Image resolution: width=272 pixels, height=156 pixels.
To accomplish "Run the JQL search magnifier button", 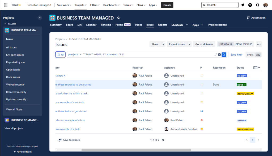I will [224, 55].
